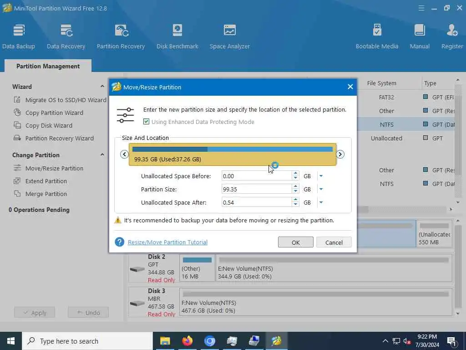Screen dimensions: 466x350
Task: Click the muted volume tray icon
Action: [x=407, y=341]
